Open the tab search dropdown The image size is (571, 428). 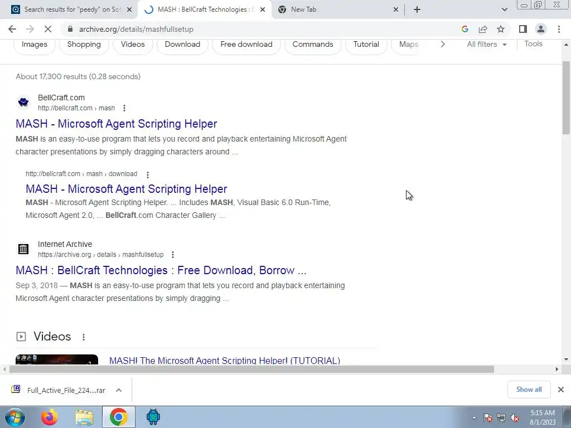[x=504, y=9]
